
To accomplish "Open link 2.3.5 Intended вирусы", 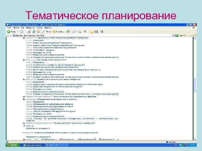I will (40, 50).
